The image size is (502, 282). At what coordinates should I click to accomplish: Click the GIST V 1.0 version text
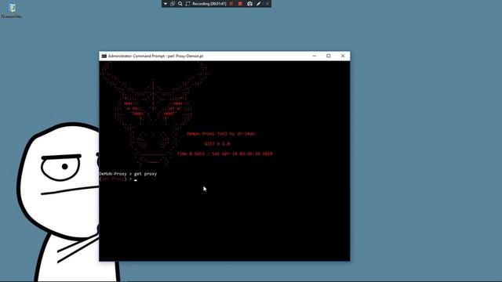click(x=217, y=144)
